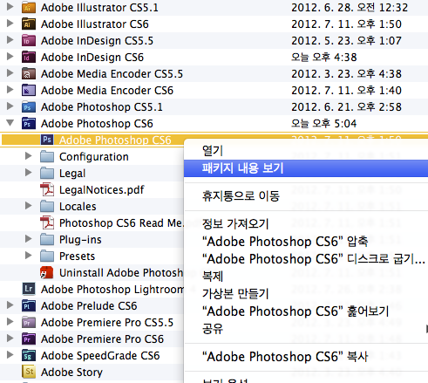Choose 열기 in the context menu
Screen dimensions: 428x383
click(x=306, y=151)
